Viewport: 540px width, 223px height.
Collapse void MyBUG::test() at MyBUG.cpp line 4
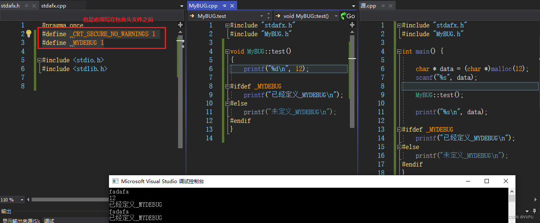coord(227,51)
